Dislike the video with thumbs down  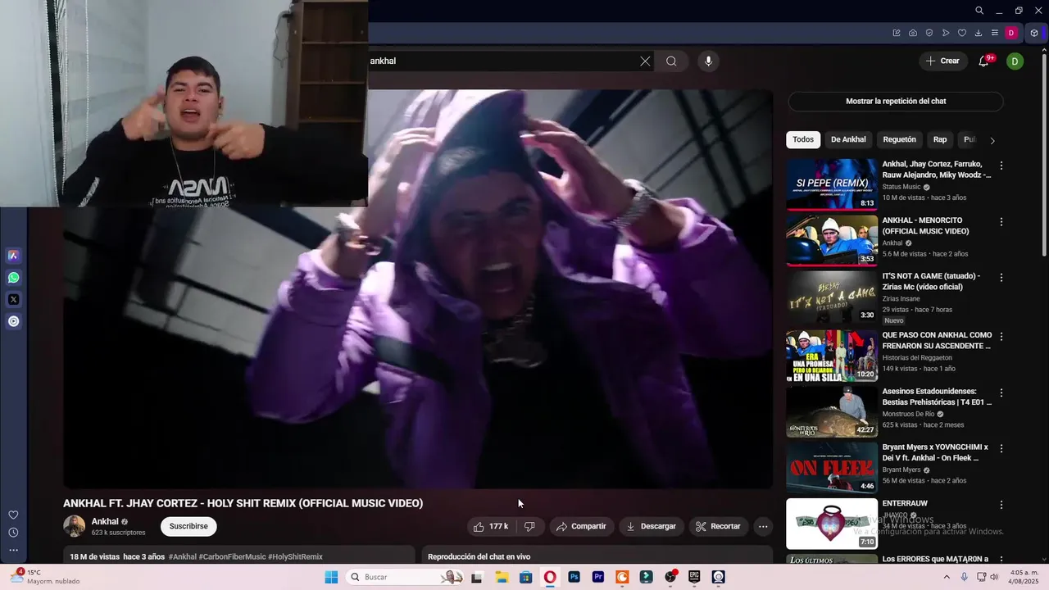pos(529,526)
